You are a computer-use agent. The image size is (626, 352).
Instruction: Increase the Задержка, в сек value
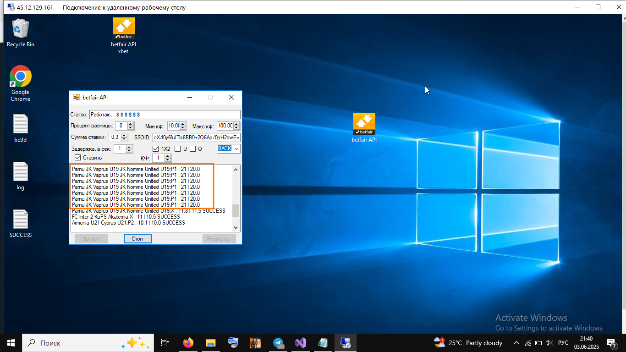click(129, 147)
